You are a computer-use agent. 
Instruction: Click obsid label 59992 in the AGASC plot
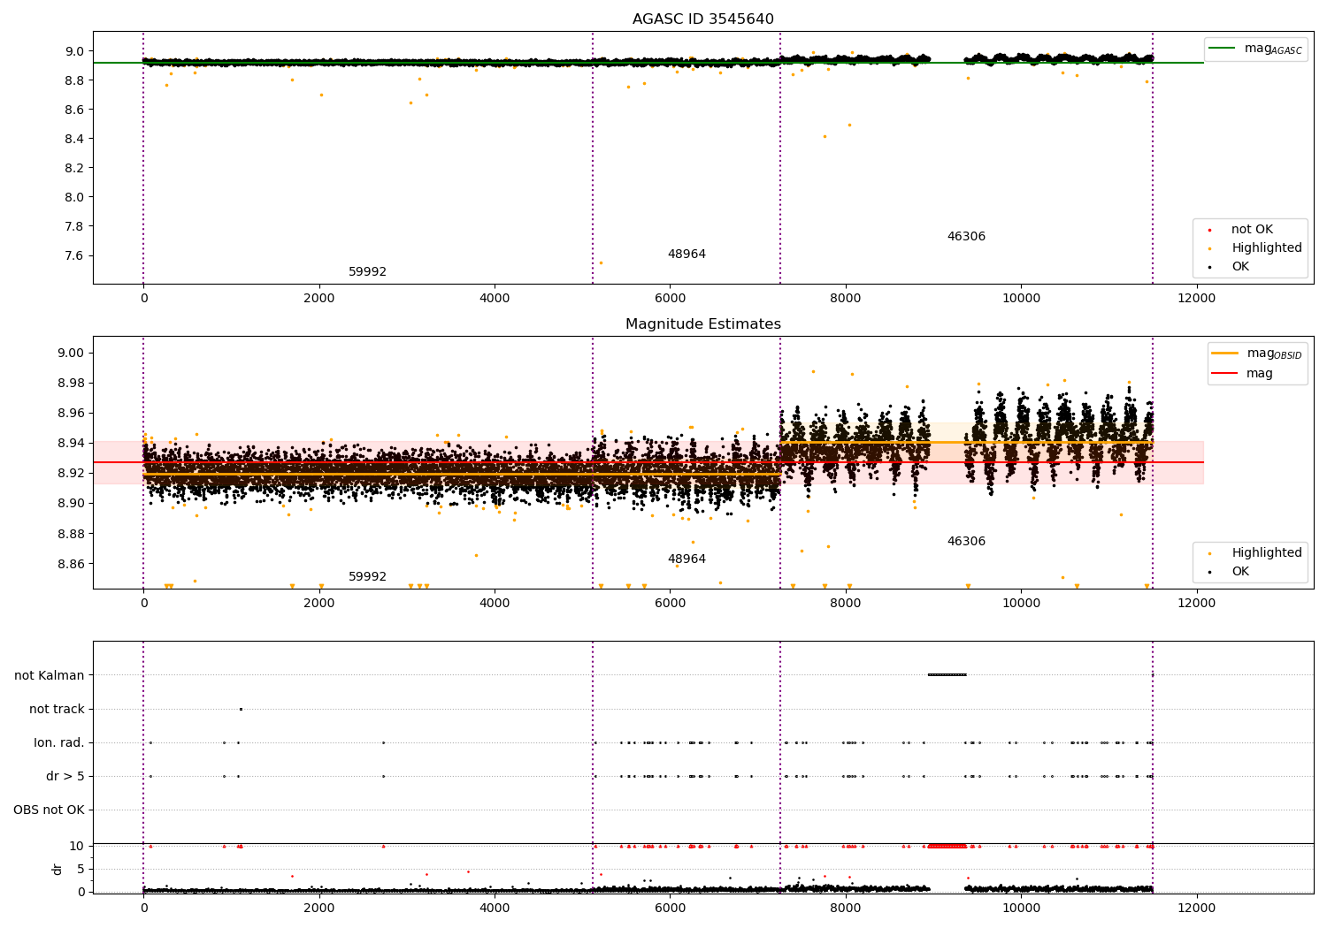367,272
